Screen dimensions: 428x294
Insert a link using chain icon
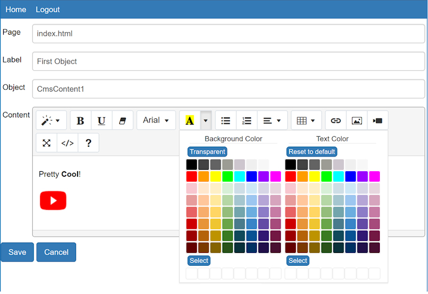[x=336, y=121]
